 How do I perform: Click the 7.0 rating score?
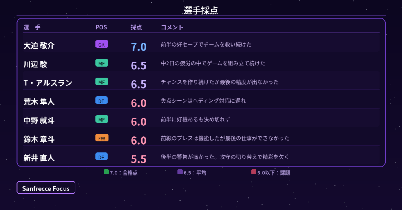click(x=139, y=47)
